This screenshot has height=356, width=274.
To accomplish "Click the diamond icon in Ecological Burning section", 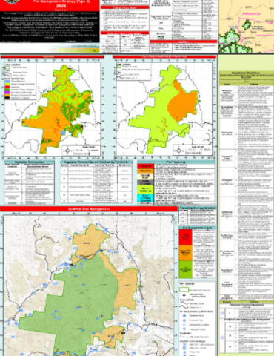I will point(222,337).
